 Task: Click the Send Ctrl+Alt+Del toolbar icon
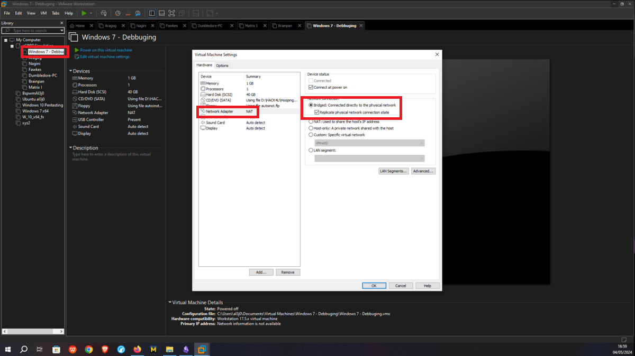tap(103, 13)
